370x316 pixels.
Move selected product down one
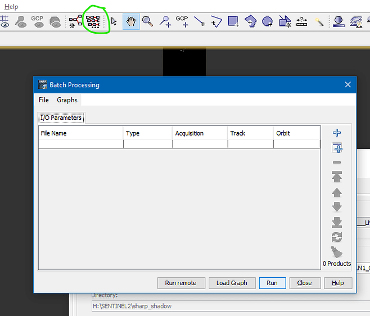tap(337, 207)
